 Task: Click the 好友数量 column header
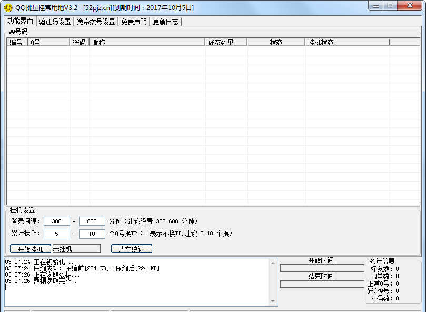(x=226, y=42)
